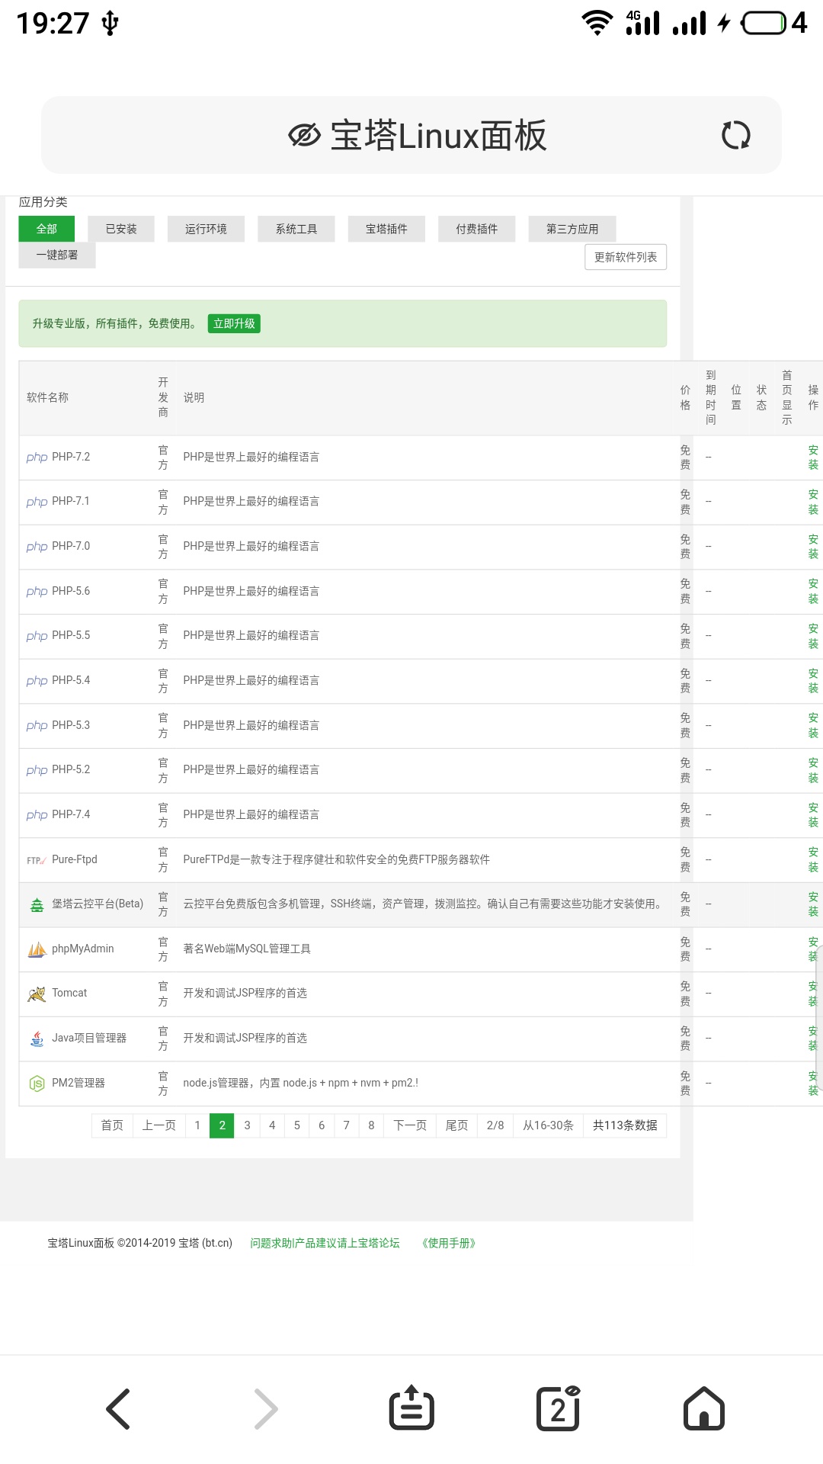823x1464 pixels.
Task: Go to page 6 in pagination
Action: pos(322,1125)
